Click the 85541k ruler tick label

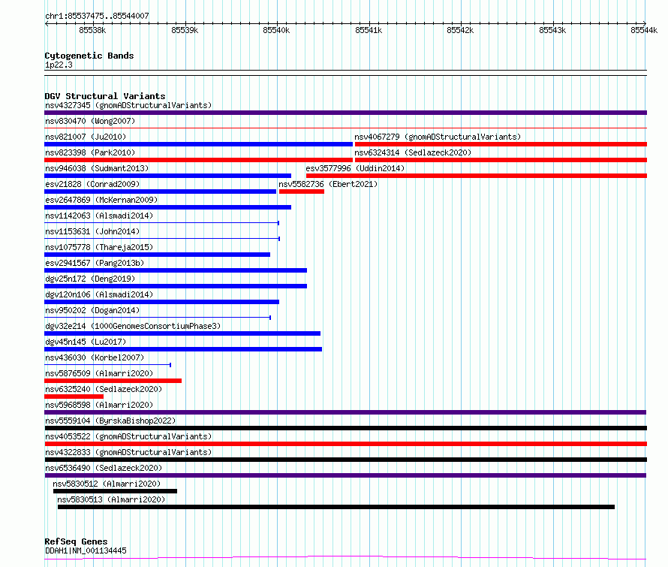369,30
